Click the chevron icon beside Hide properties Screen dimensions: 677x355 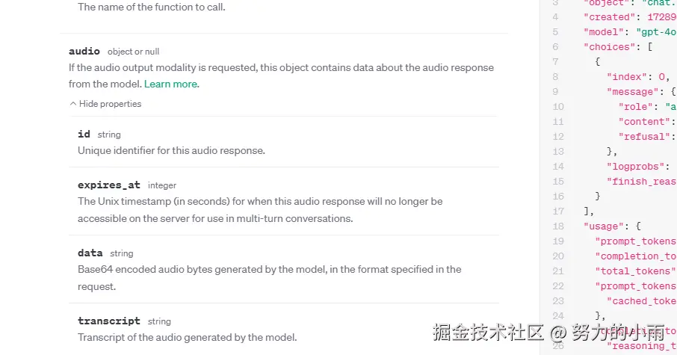73,104
